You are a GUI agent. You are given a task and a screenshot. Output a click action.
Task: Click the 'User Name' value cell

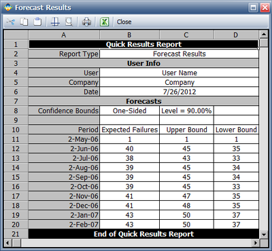tap(179, 73)
